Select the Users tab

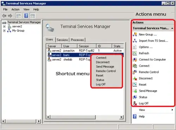click(x=49, y=39)
